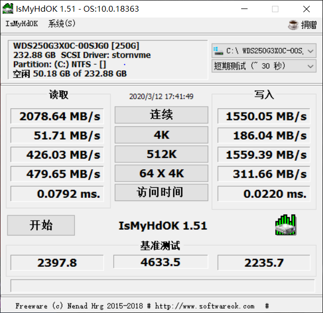Click the drive icon in drive selector
Viewport: 323px width, 313px height.
(x=218, y=51)
